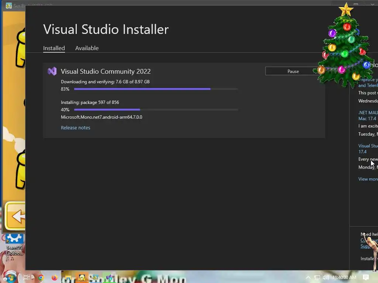Open the Windows Start orb with Santa hat
The width and height of the screenshot is (378, 283).
click(10, 277)
